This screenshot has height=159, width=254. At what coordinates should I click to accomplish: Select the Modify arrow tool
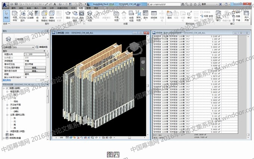coord(6,15)
